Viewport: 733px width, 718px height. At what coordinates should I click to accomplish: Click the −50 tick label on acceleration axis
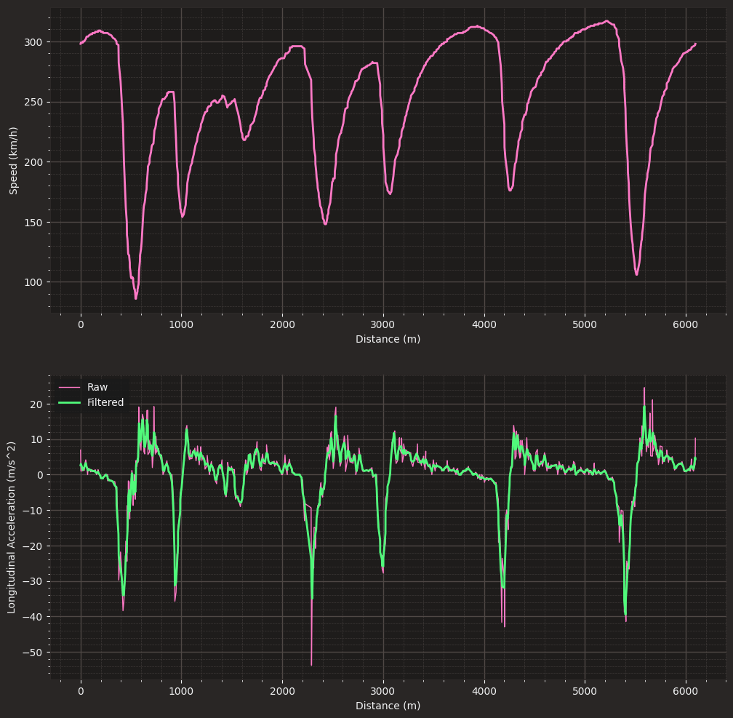(32, 653)
